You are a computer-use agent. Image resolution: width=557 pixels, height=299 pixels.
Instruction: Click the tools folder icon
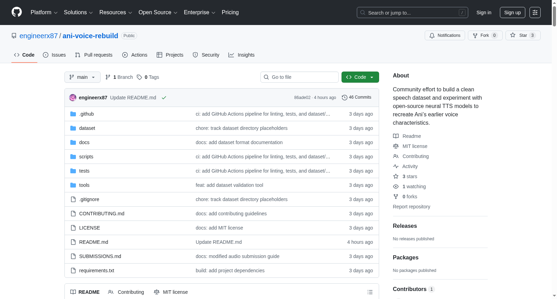coord(73,185)
